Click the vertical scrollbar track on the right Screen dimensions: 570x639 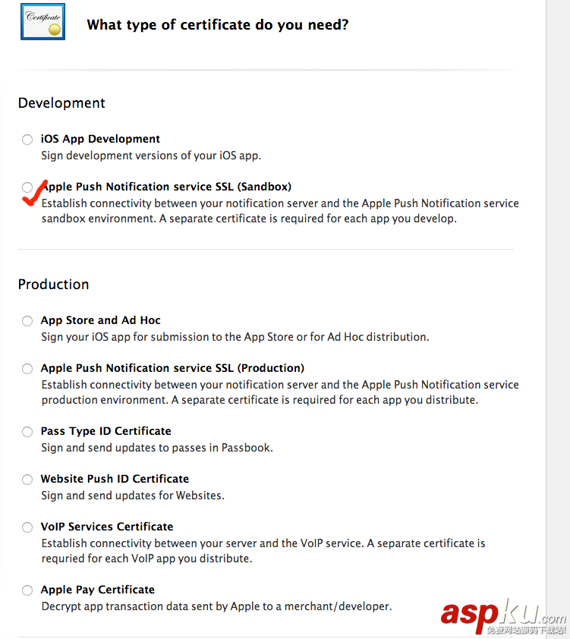coord(558,304)
